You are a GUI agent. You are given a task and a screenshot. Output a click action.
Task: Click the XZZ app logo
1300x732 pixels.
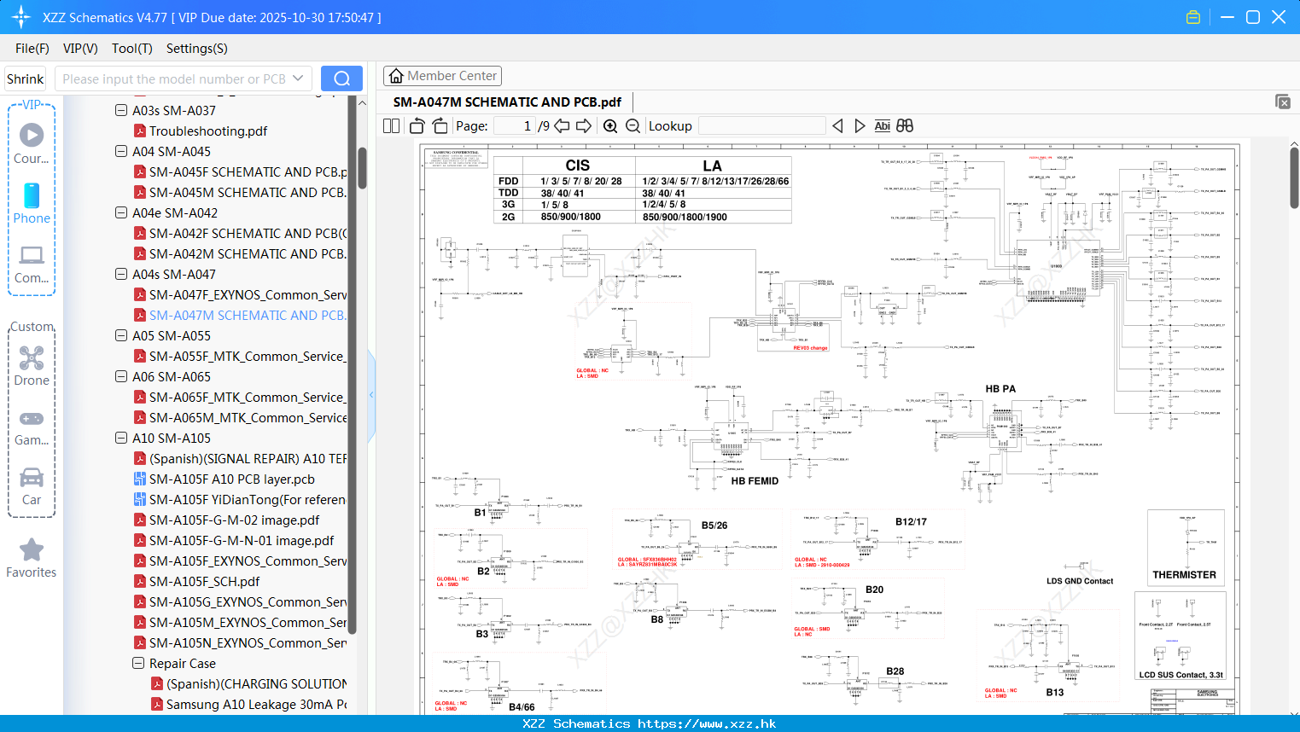click(x=21, y=17)
